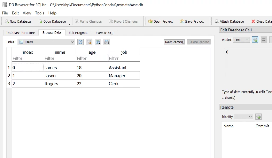Click the icon next to Identity dropdown
This screenshot has height=158, width=272.
point(258,117)
